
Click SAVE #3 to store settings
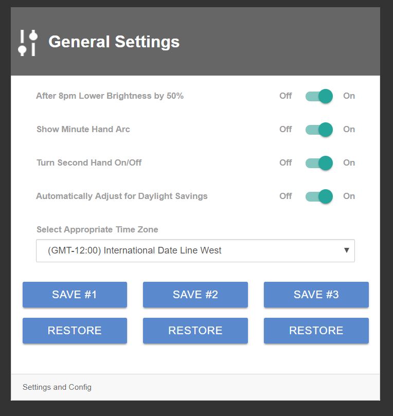click(316, 295)
